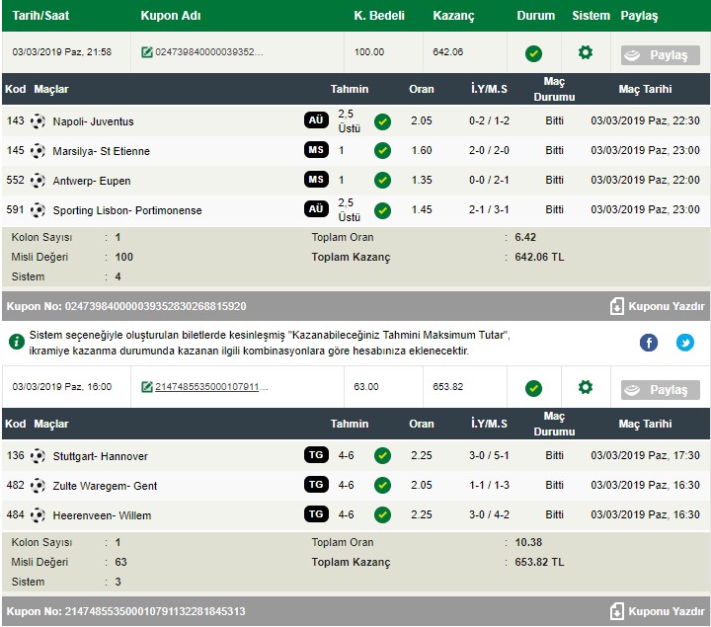Screen dimensions: 711x627
Task: Click green check for Zulte Waregem- Gent
Action: click(x=382, y=485)
